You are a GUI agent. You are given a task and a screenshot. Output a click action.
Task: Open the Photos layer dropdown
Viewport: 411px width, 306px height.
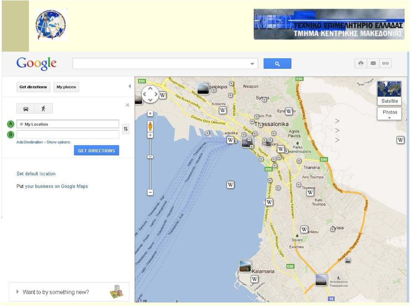tap(390, 114)
